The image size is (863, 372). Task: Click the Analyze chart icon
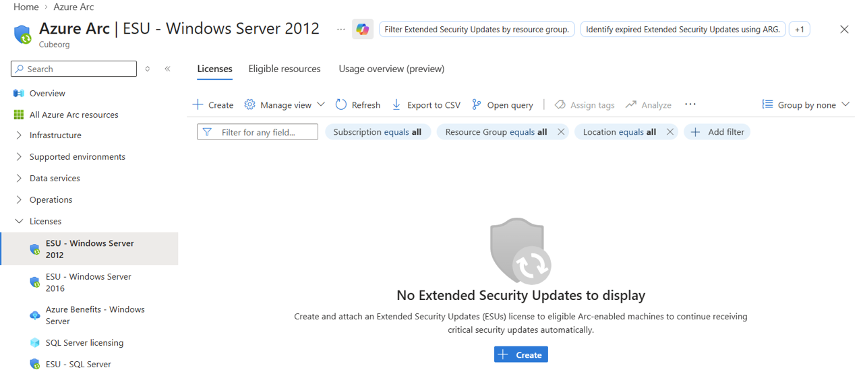pos(631,104)
